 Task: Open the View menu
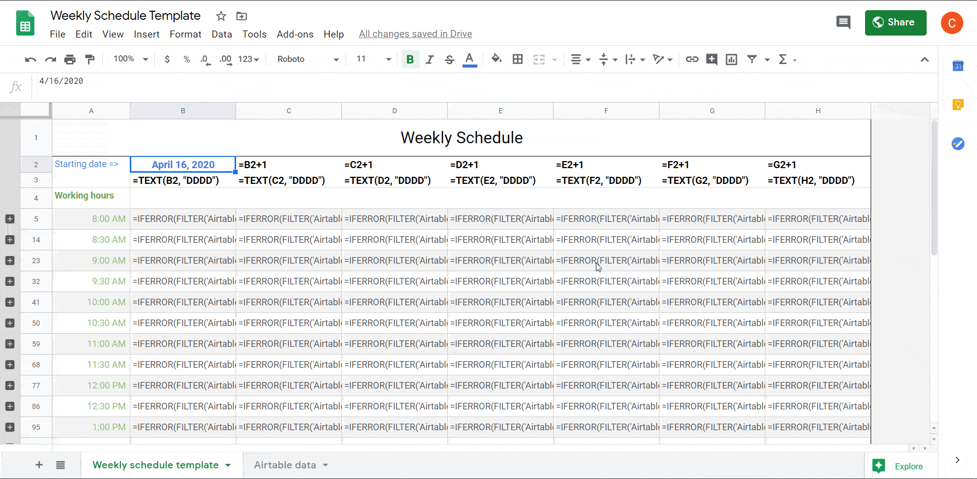click(112, 34)
